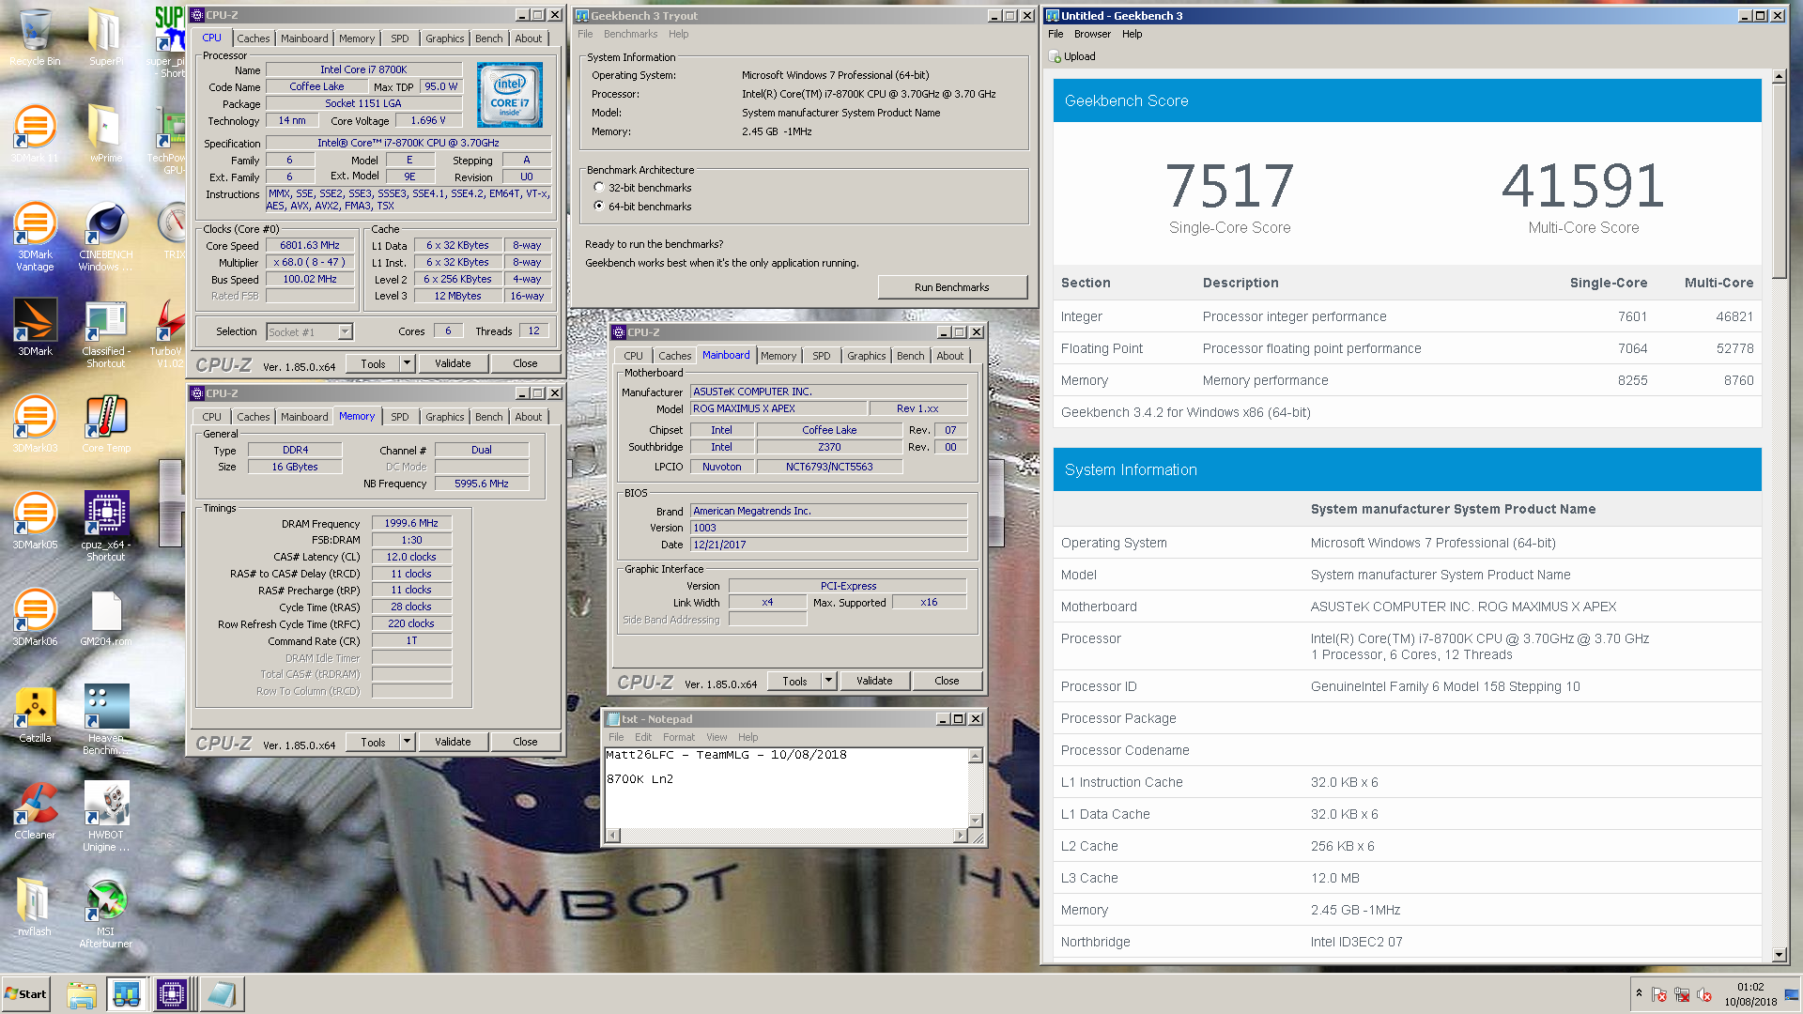The width and height of the screenshot is (1803, 1014).
Task: Launch CCleaner desktop icon
Action: pos(35,810)
